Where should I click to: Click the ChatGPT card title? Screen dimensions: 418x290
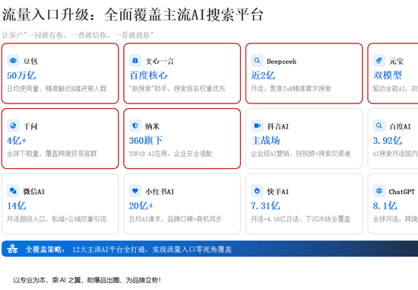tap(402, 192)
